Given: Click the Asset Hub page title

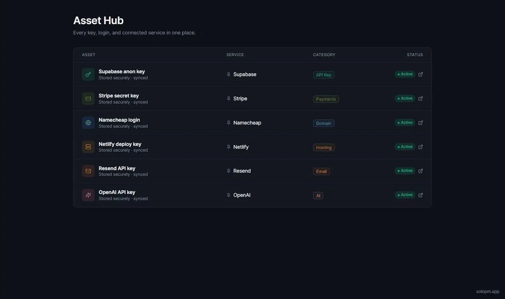Looking at the screenshot, I should tap(98, 21).
